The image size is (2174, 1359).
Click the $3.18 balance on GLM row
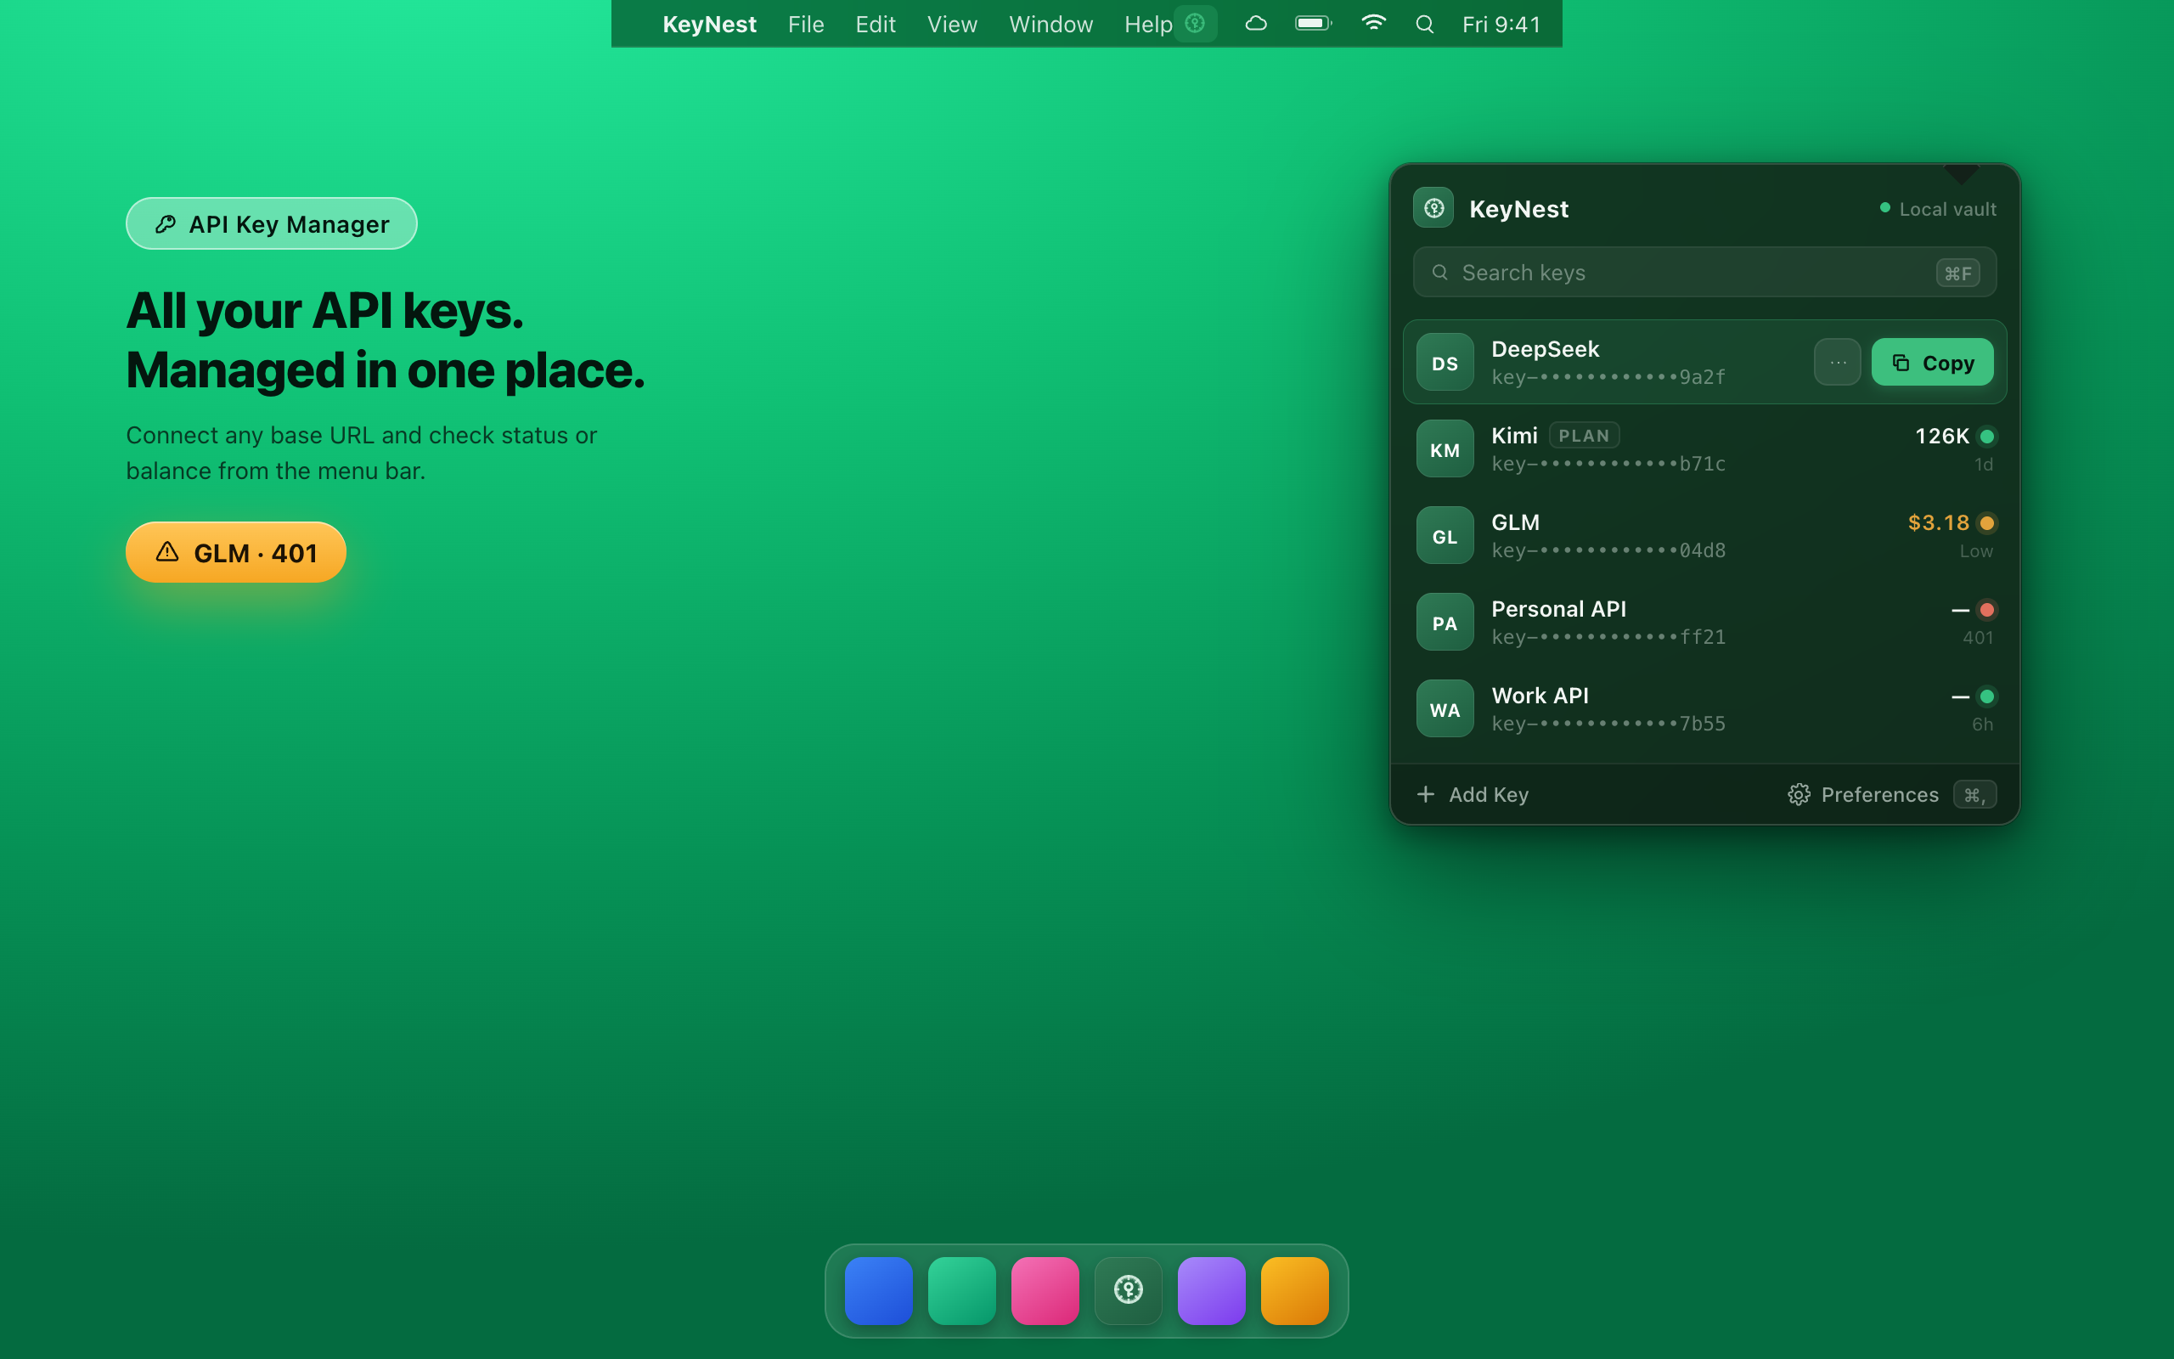tap(1938, 523)
